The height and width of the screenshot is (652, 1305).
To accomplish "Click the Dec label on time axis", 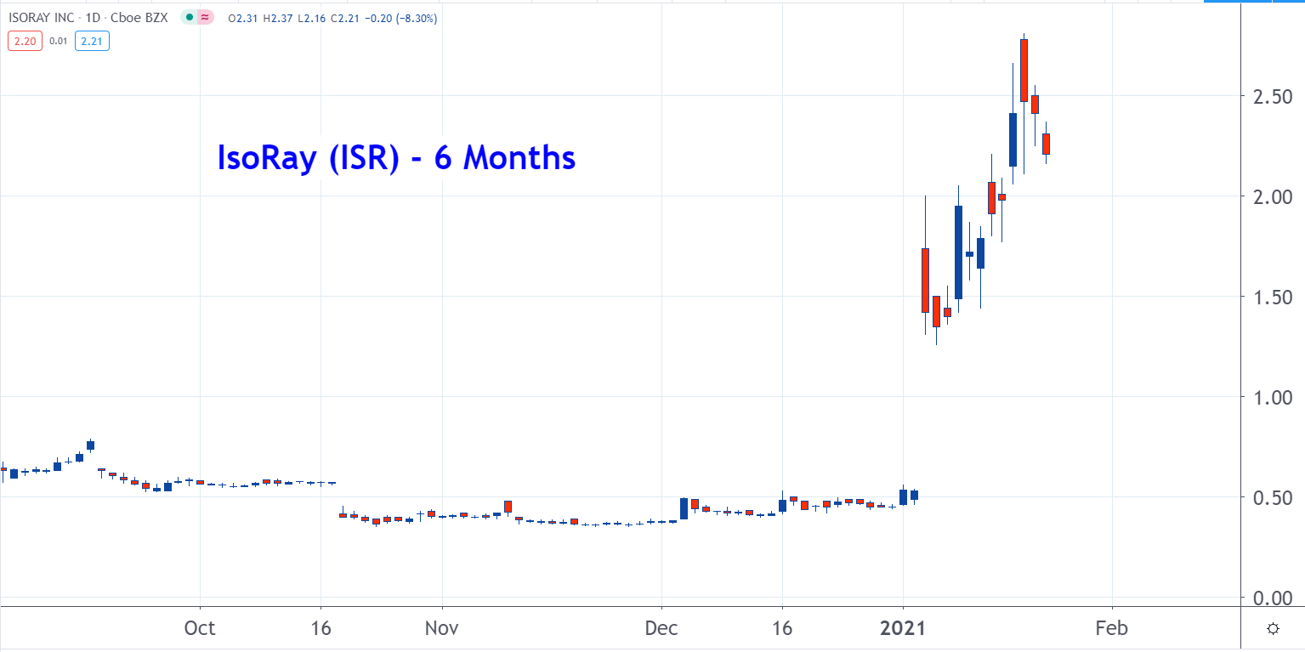I will click(661, 629).
